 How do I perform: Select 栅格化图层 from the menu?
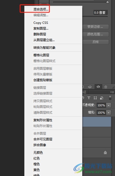[x=41, y=55]
